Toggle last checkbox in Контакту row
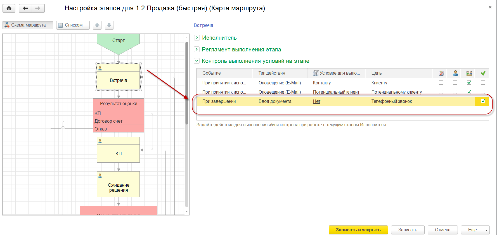This screenshot has width=497, height=235. coord(483,82)
